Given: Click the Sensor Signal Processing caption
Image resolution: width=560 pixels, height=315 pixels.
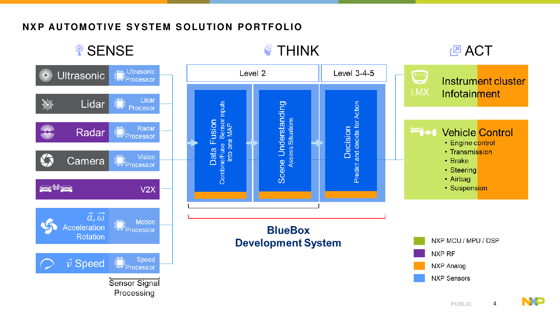Looking at the screenshot, I should pos(134,288).
